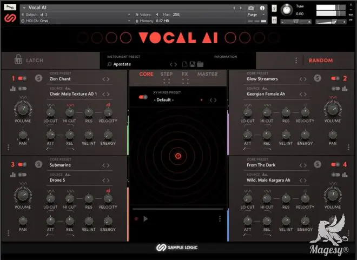Switch to the MASTER tab
The image size is (357, 260).
pyautogui.click(x=207, y=74)
